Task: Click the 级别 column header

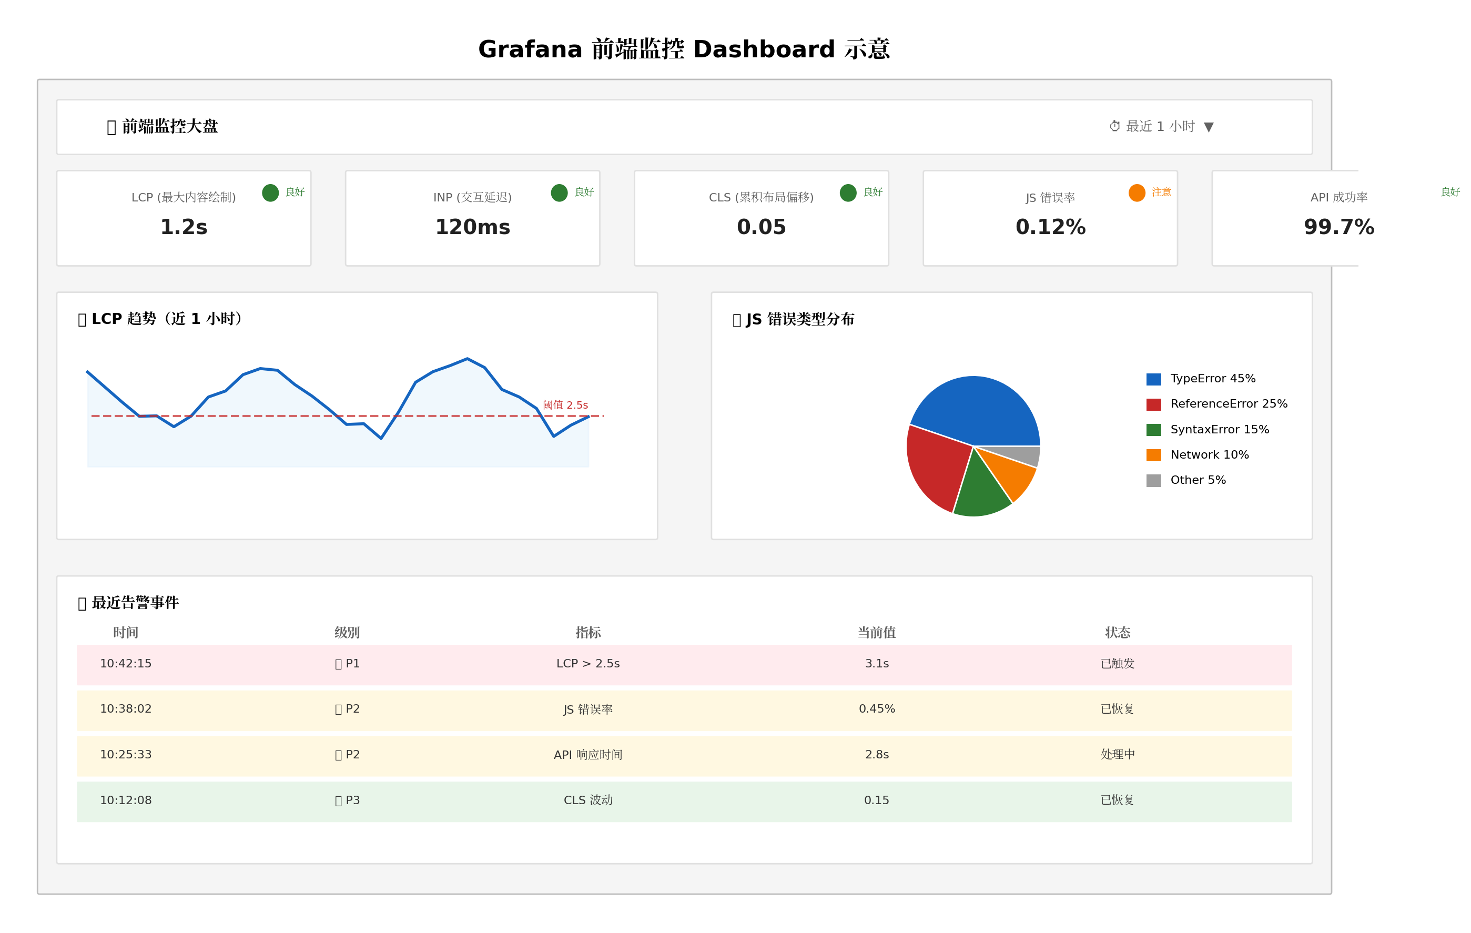Action: (347, 632)
